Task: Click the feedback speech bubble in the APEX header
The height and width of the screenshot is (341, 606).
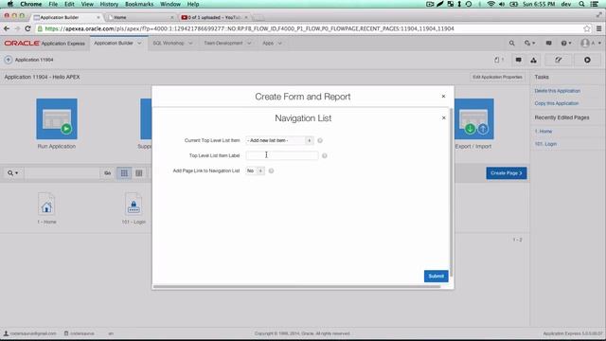Action: point(548,44)
